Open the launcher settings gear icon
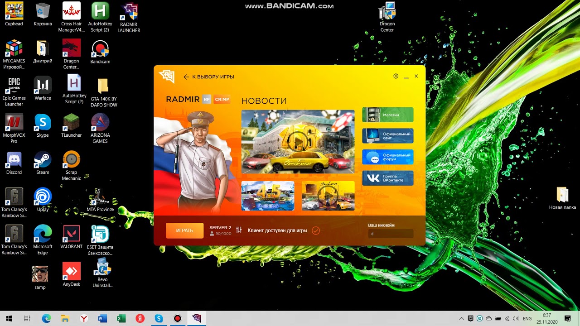The image size is (580, 326). pyautogui.click(x=396, y=76)
